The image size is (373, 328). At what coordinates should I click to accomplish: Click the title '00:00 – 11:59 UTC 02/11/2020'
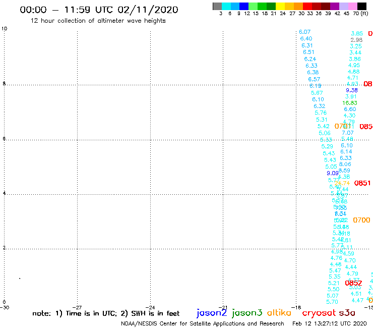tap(99, 10)
